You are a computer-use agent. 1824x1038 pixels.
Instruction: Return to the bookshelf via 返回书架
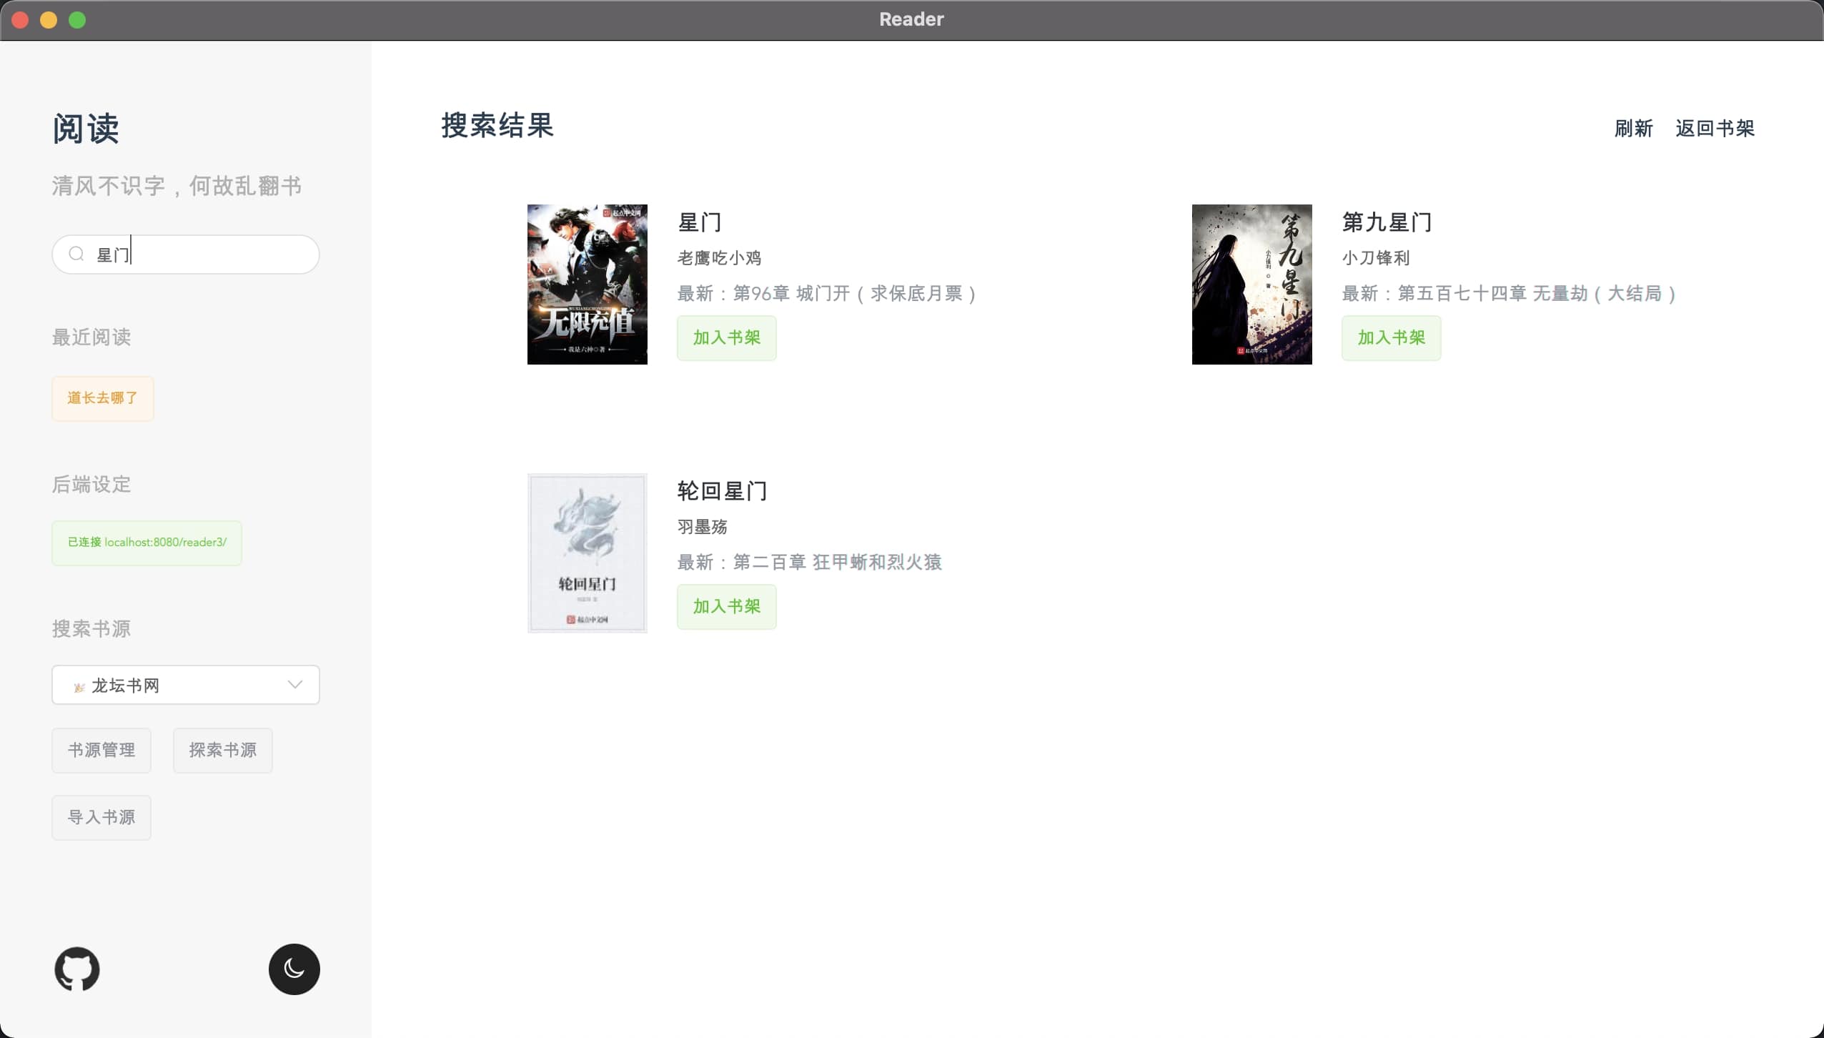point(1715,129)
